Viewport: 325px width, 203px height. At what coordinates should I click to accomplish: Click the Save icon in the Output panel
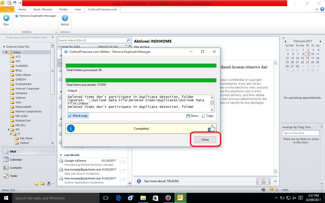pyautogui.click(x=189, y=116)
